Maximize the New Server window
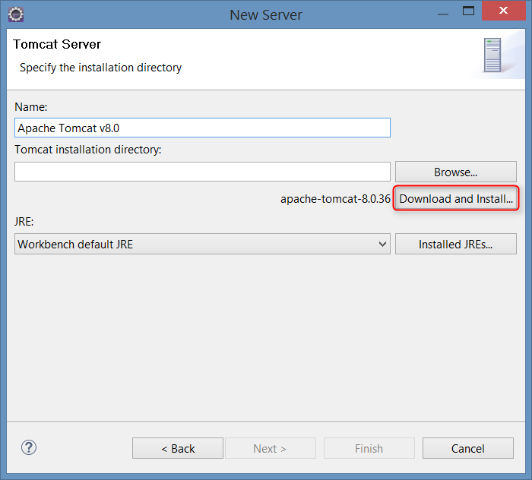 [469, 11]
